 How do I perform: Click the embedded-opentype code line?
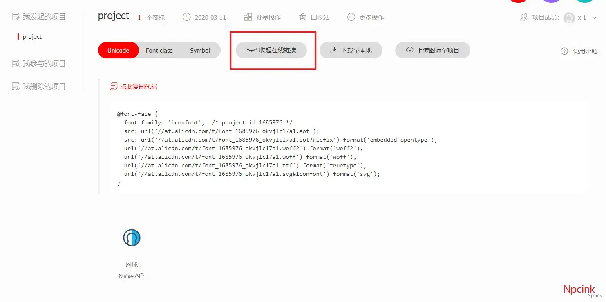281,140
